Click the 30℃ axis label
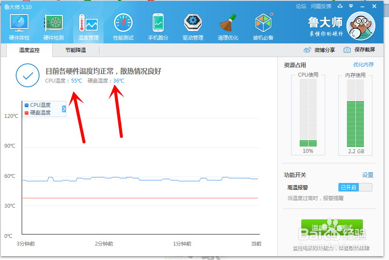The height and width of the screenshot is (260, 389). point(10,206)
